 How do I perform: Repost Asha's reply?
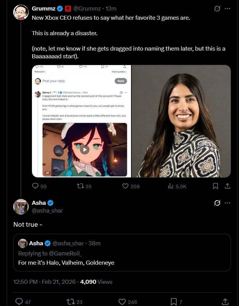[x=70, y=301]
